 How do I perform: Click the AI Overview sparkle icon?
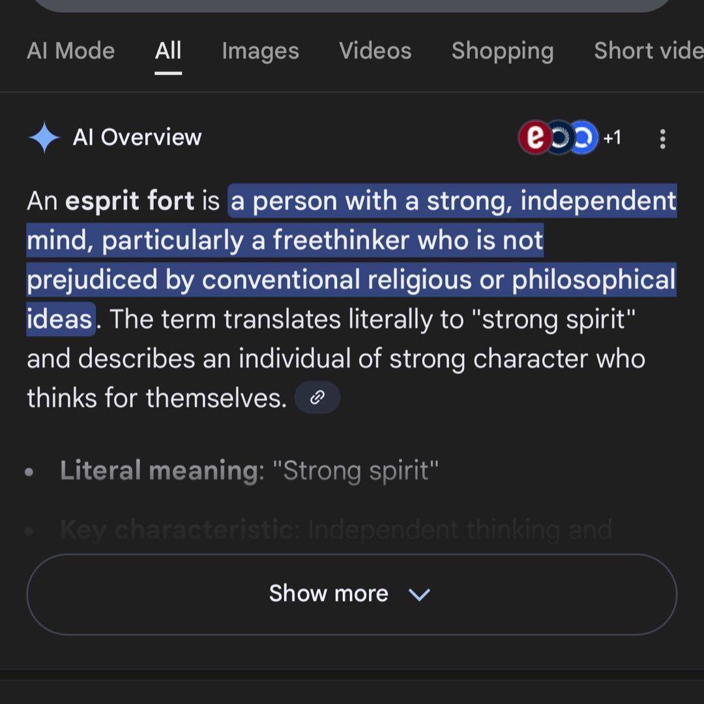coord(44,138)
